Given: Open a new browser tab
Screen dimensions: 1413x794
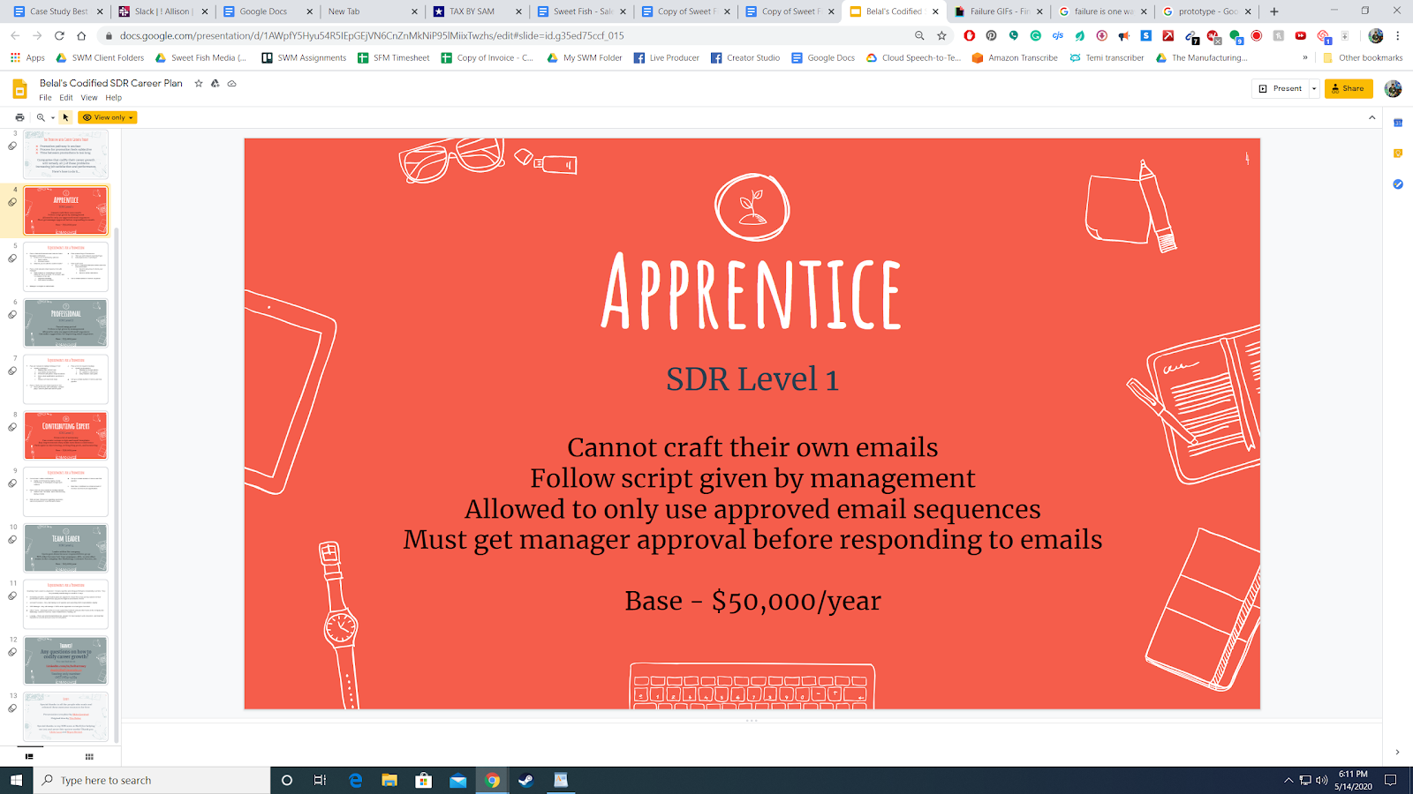Looking at the screenshot, I should [1273, 11].
